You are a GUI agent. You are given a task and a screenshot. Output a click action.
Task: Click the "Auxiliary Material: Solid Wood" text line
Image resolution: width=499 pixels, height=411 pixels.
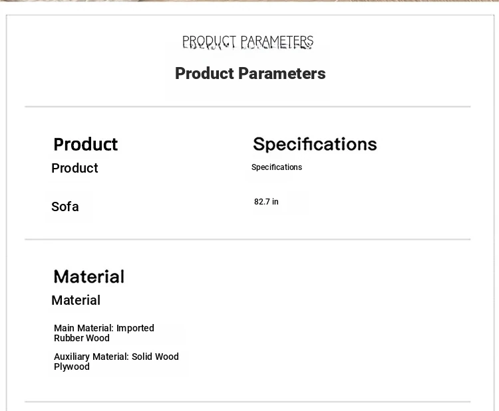[116, 357]
